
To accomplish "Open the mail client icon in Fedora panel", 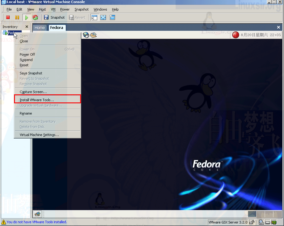I will pyautogui.click(x=94, y=35).
